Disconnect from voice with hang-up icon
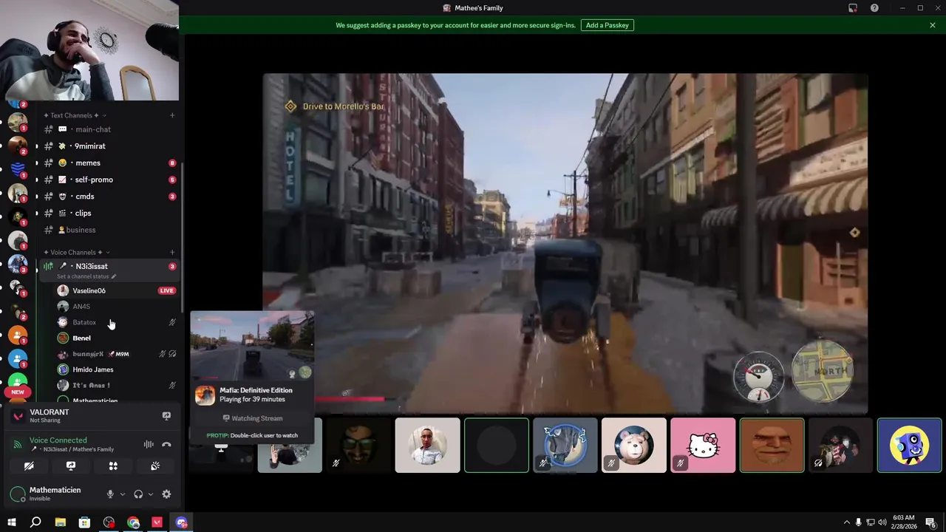The height and width of the screenshot is (532, 946). [x=166, y=445]
